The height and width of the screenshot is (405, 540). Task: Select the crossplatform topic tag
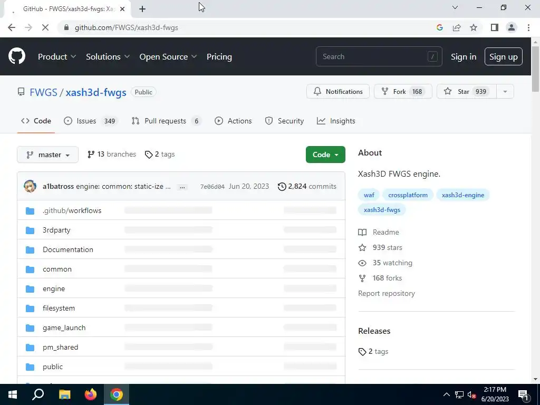pos(408,195)
